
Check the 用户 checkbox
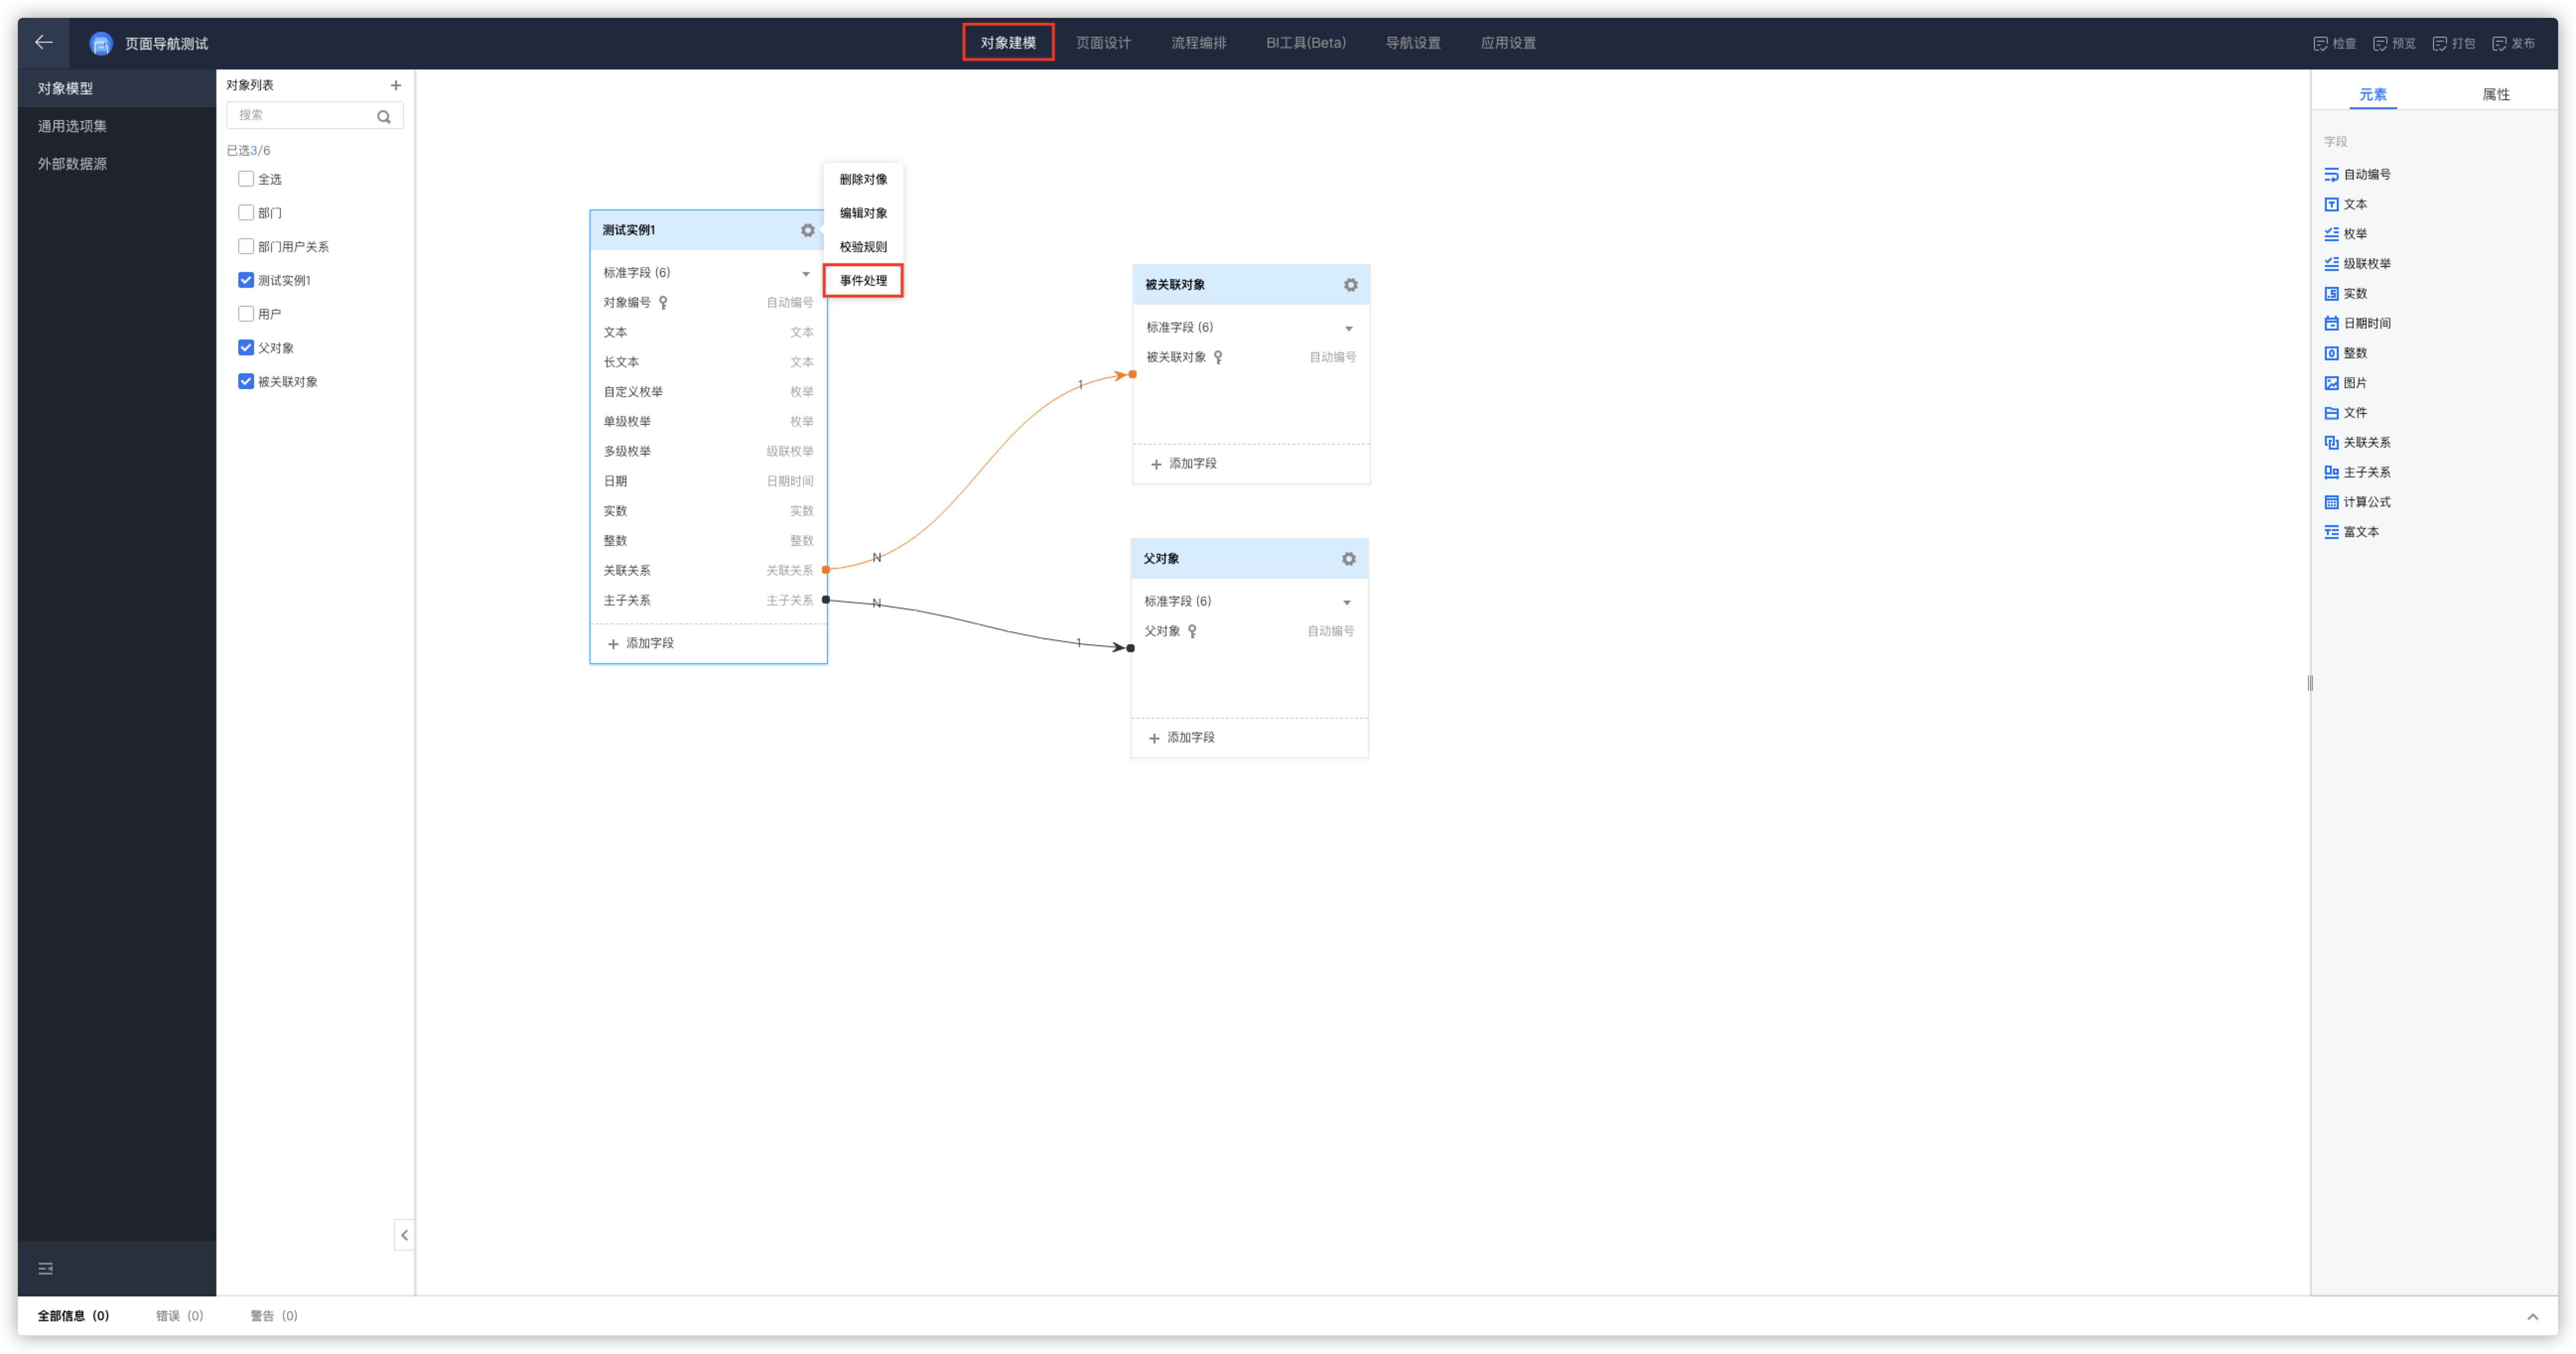tap(246, 314)
